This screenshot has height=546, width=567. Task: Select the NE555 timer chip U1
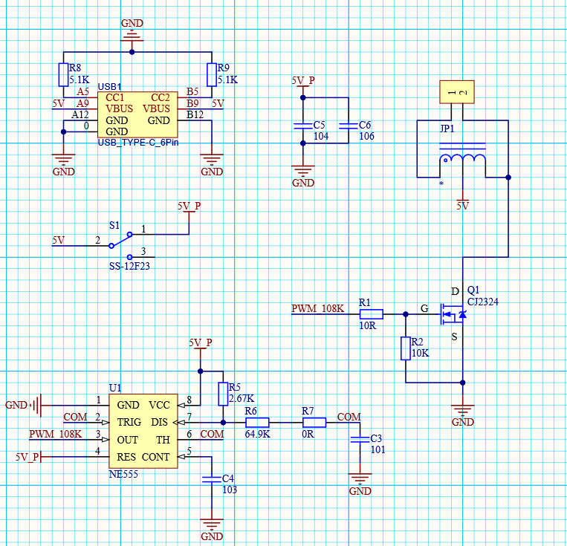click(143, 431)
